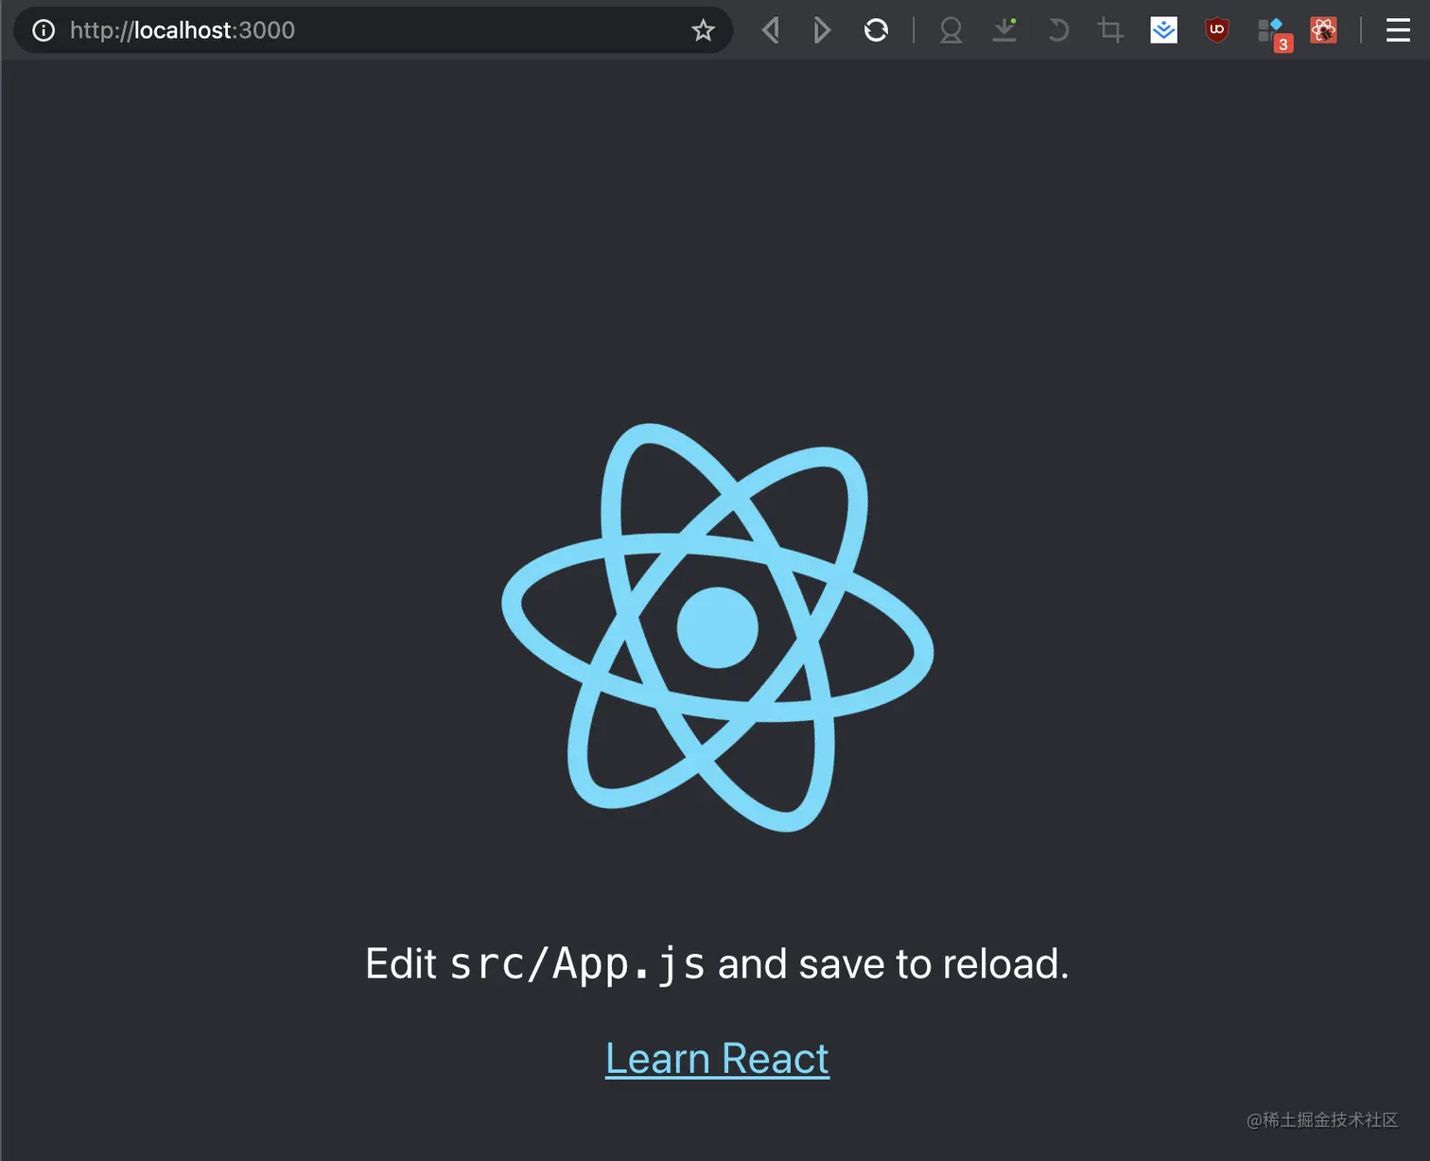This screenshot has height=1161, width=1430.
Task: Click the 'Edit src/App.js and save to reload.' text
Action: [x=717, y=964]
